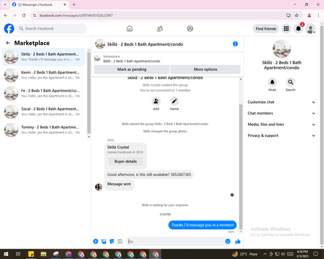Open File Explorer from taskbar

click(x=43, y=254)
